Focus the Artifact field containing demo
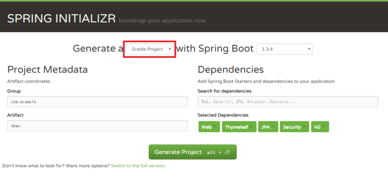This screenshot has height=189, width=388. (98, 126)
